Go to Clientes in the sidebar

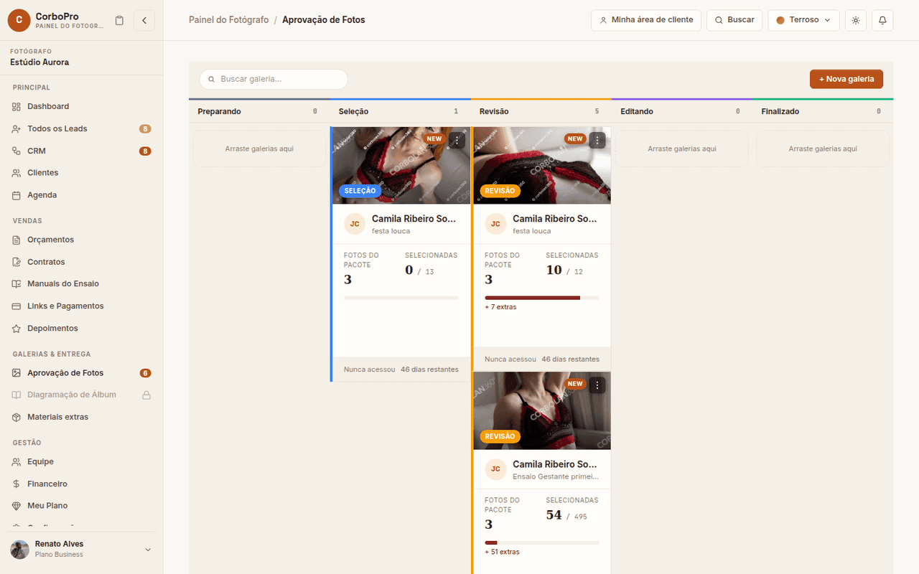coord(81,173)
